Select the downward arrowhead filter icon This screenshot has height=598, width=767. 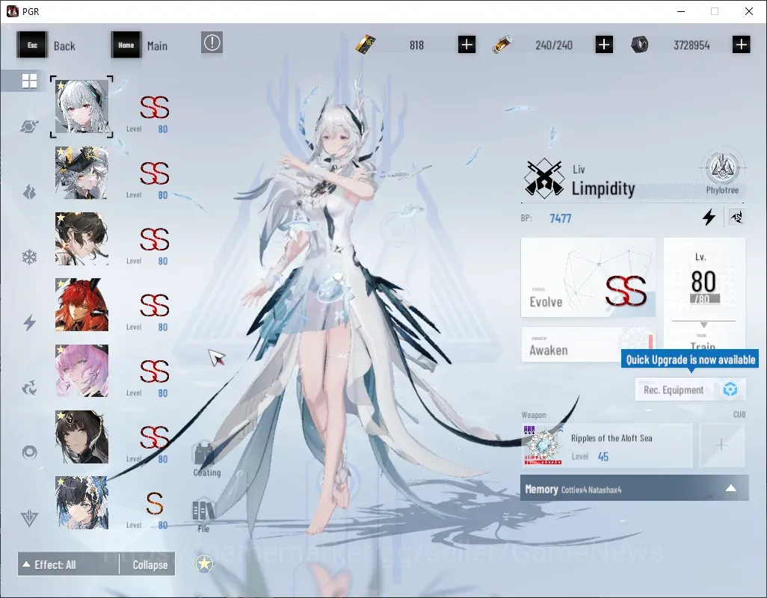pos(29,518)
